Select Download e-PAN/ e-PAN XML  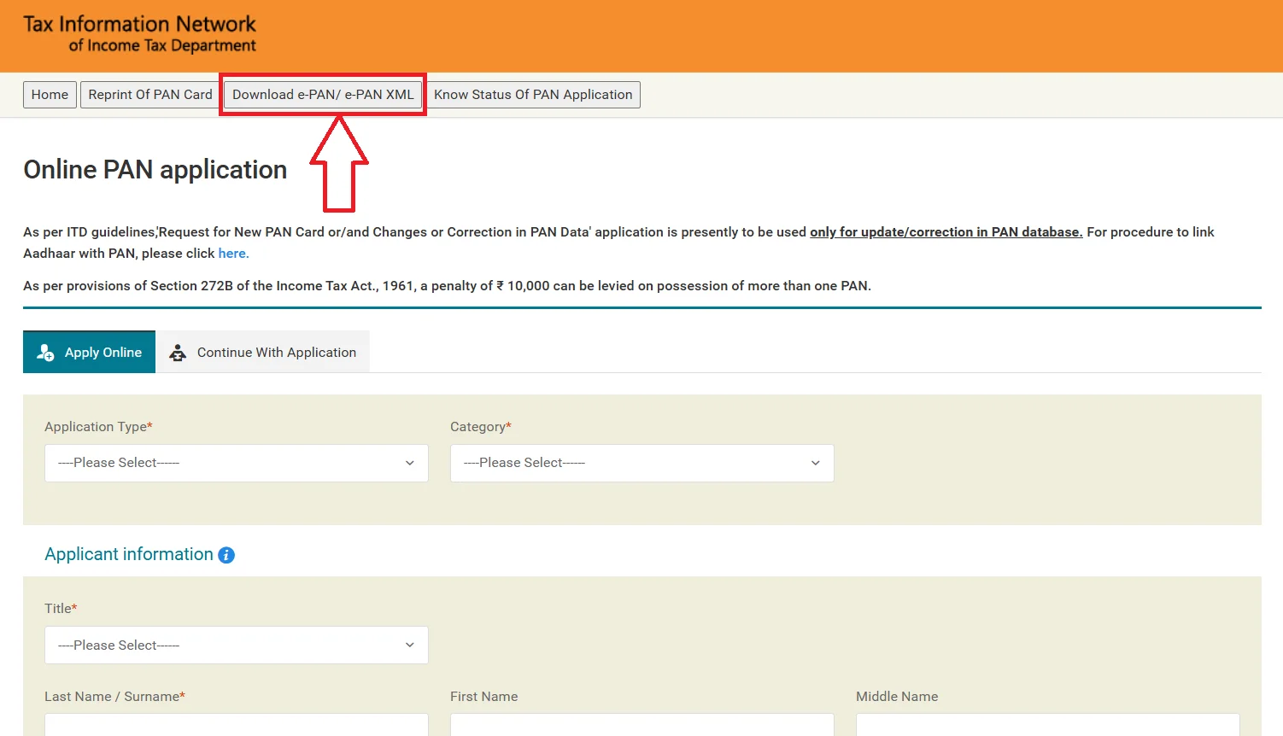point(323,95)
